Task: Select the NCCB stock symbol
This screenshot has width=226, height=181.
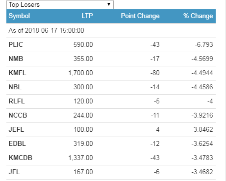Action: (x=18, y=115)
